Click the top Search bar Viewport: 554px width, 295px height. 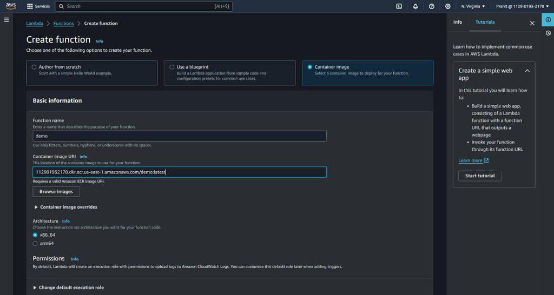[144, 6]
